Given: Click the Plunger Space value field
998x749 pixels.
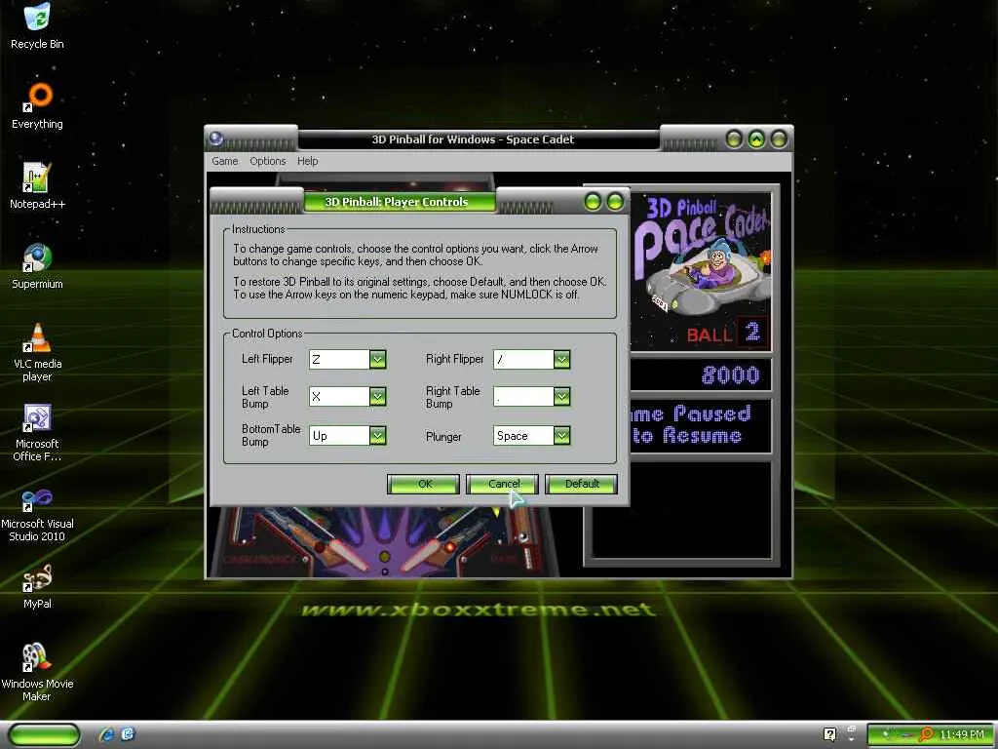Looking at the screenshot, I should (x=523, y=436).
